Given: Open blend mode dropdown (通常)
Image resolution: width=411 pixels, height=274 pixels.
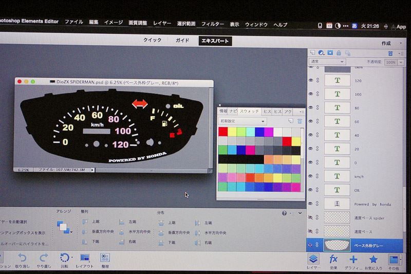Looking at the screenshot, I should point(327,62).
